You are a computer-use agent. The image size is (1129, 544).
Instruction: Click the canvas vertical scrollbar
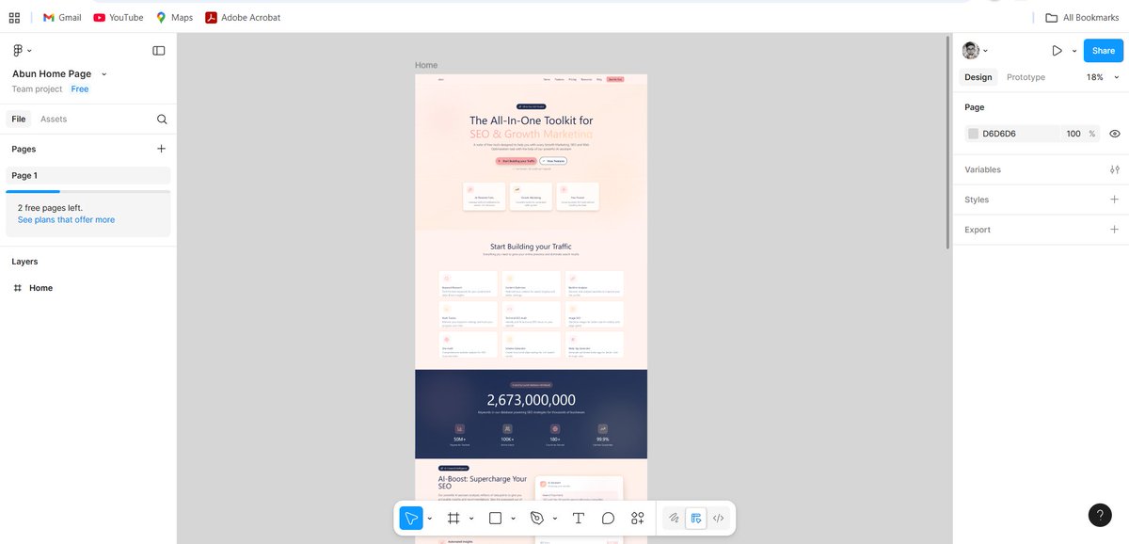tap(948, 143)
